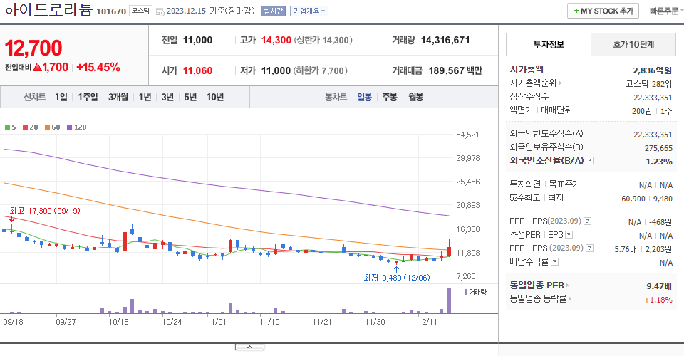Select the 10년 line chart period
This screenshot has width=684, height=356.
pyautogui.click(x=215, y=97)
